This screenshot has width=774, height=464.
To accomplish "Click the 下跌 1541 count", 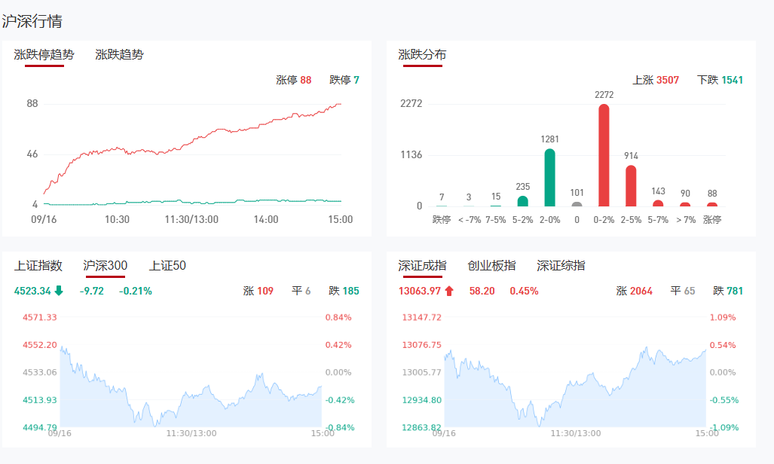I will pos(720,80).
